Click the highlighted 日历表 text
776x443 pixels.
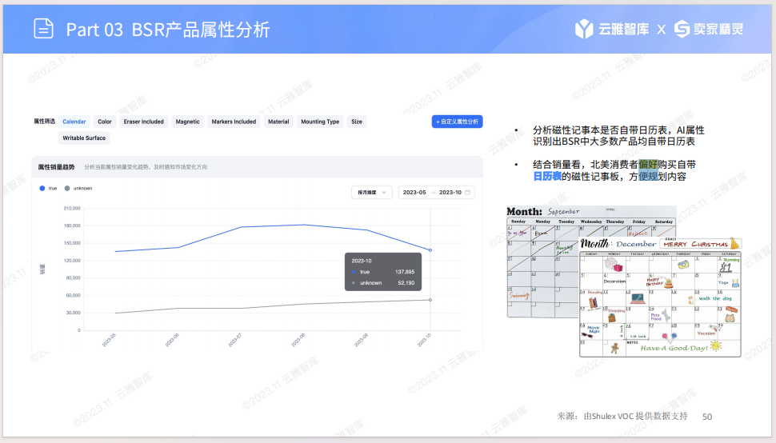547,177
